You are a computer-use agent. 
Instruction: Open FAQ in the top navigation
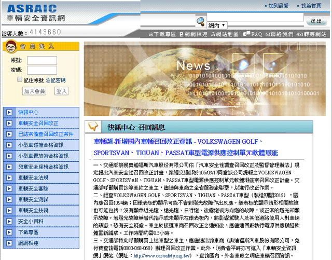coord(253,34)
